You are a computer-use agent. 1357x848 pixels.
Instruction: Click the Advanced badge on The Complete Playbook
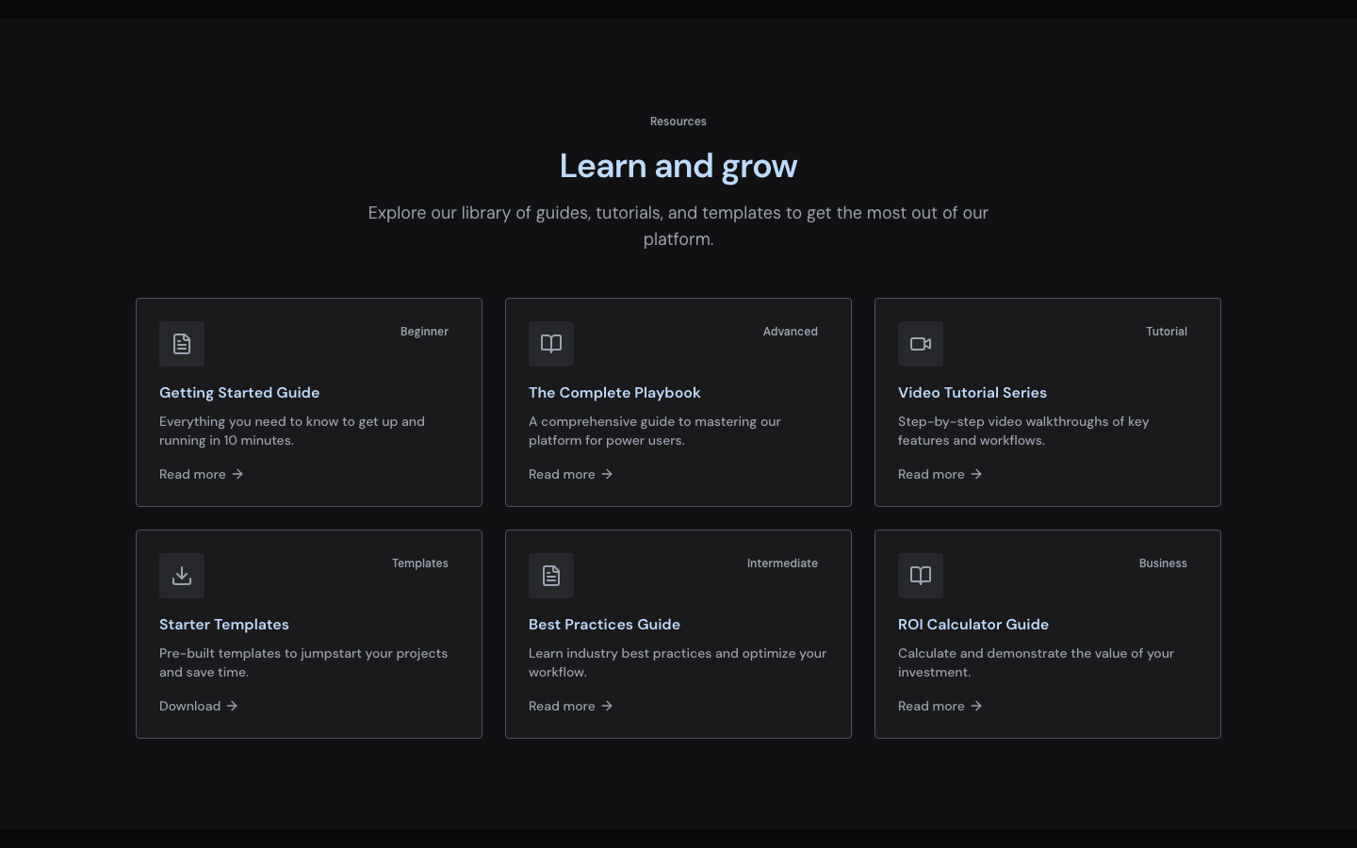(x=791, y=332)
